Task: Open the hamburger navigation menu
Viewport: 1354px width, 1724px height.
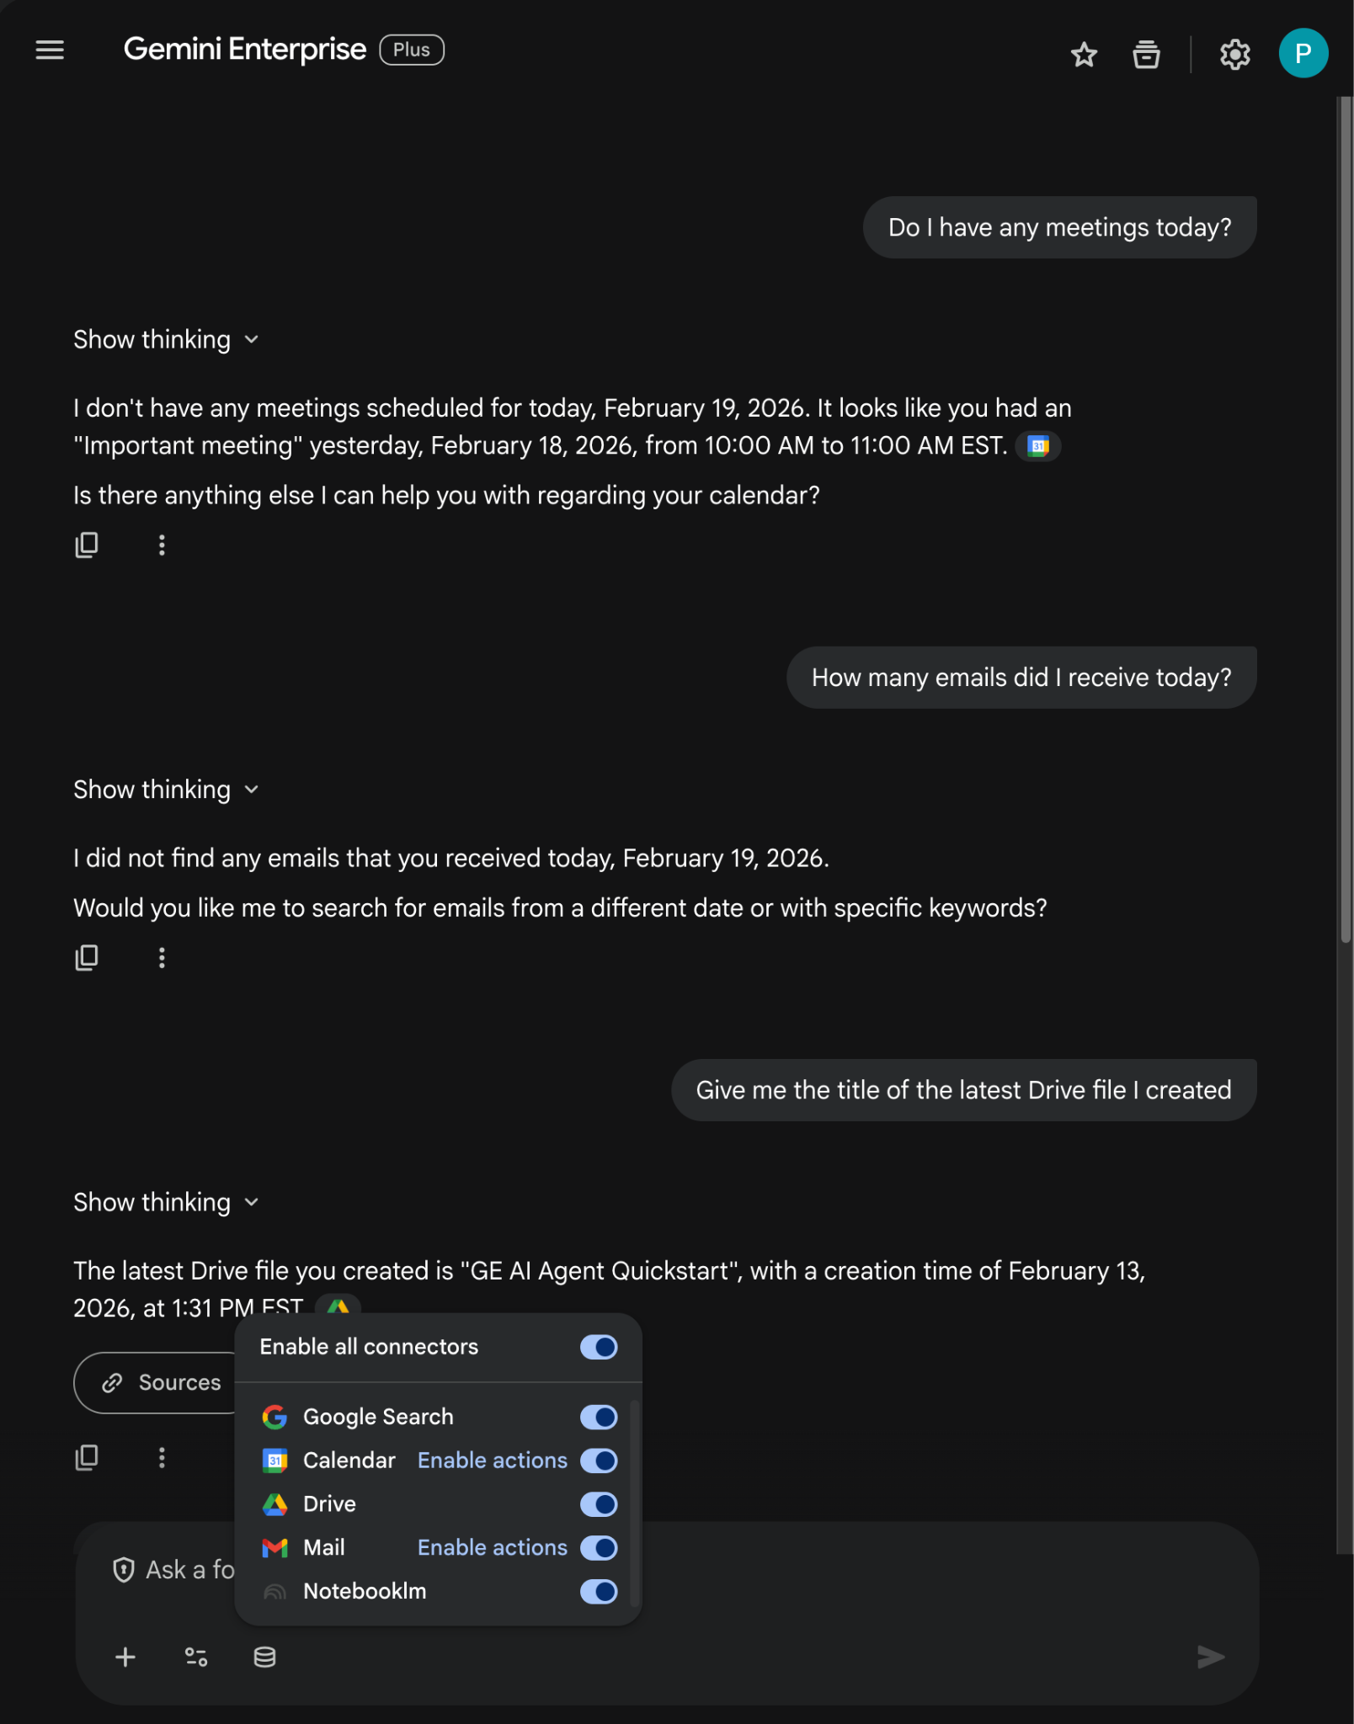Action: click(50, 51)
